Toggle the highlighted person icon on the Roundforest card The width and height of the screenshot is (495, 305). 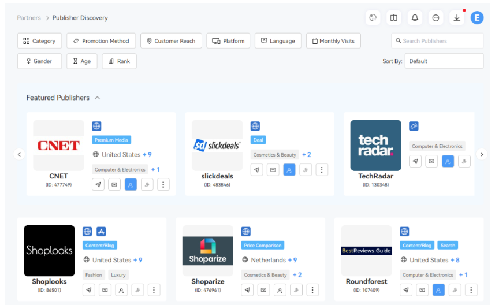point(438,290)
